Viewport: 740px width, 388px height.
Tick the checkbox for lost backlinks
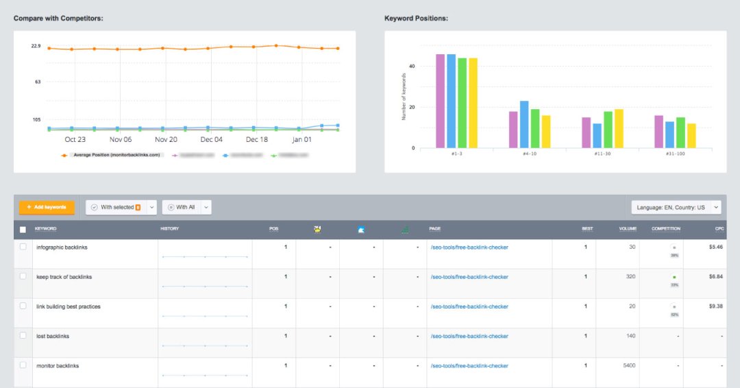click(23, 336)
